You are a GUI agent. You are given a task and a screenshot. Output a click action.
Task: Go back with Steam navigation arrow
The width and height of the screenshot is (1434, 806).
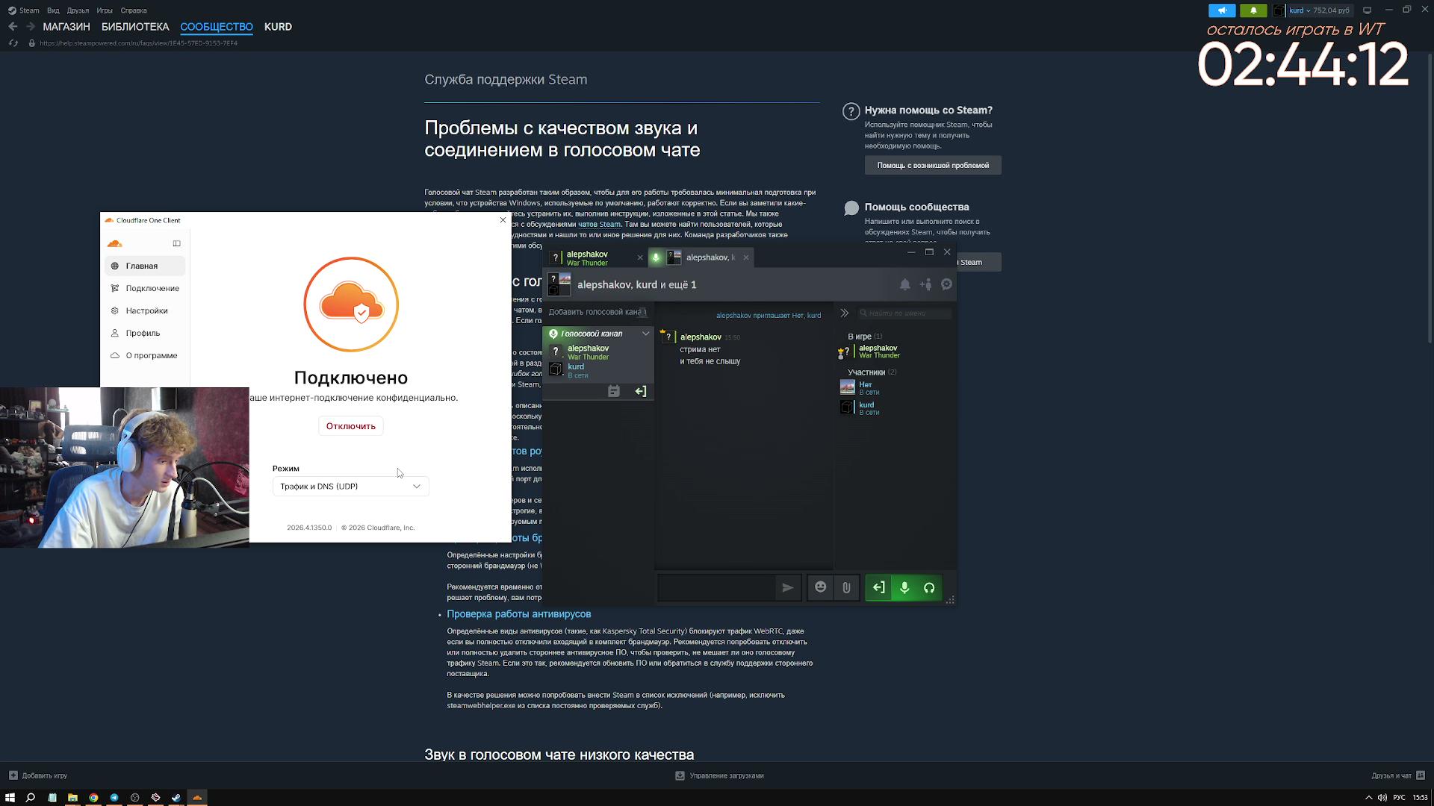[13, 27]
